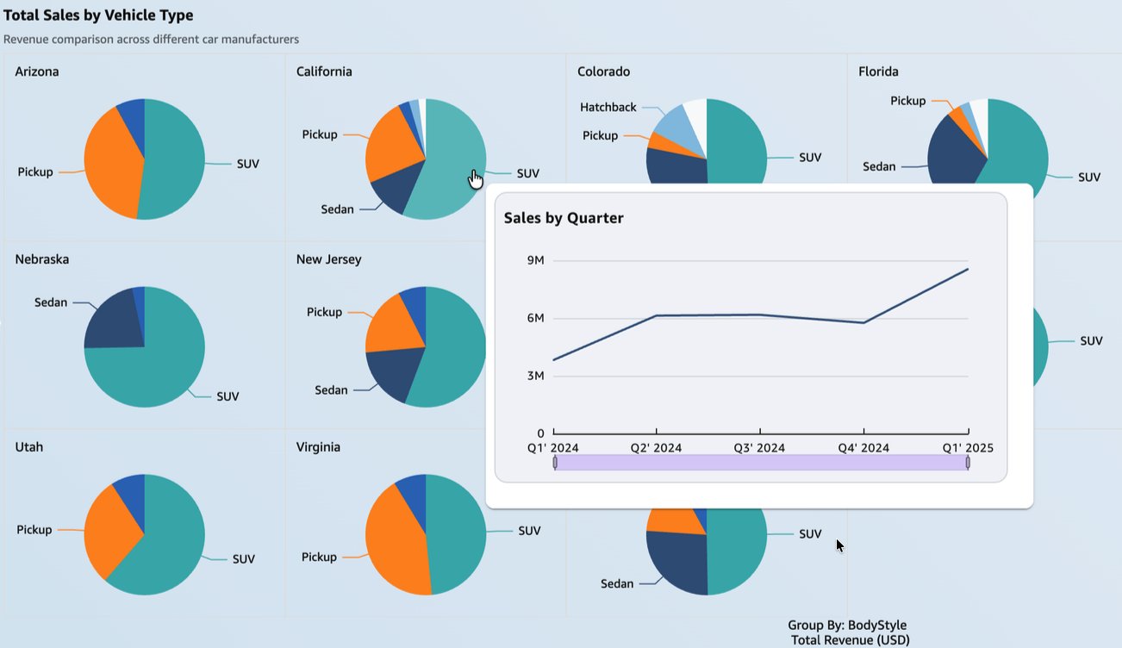Screen dimensions: 1122x648
Task: Click the Q1' 2025 endpoint of the sales line
Action: (968, 269)
